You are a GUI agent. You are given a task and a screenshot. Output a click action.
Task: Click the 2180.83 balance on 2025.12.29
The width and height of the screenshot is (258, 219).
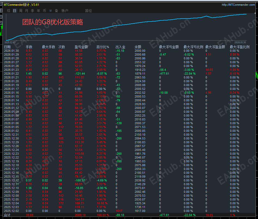pos(140,142)
